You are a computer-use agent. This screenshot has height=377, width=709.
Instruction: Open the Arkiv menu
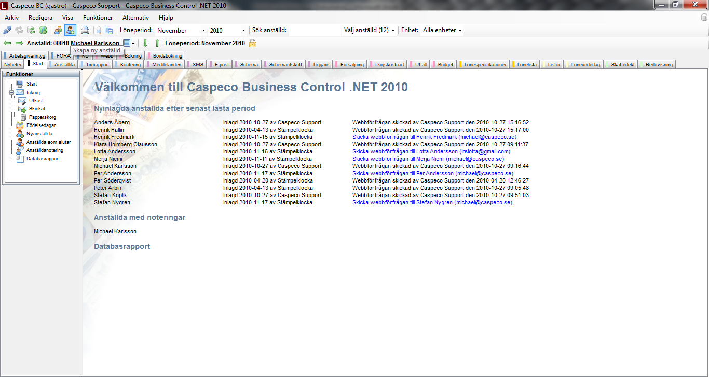coord(12,17)
